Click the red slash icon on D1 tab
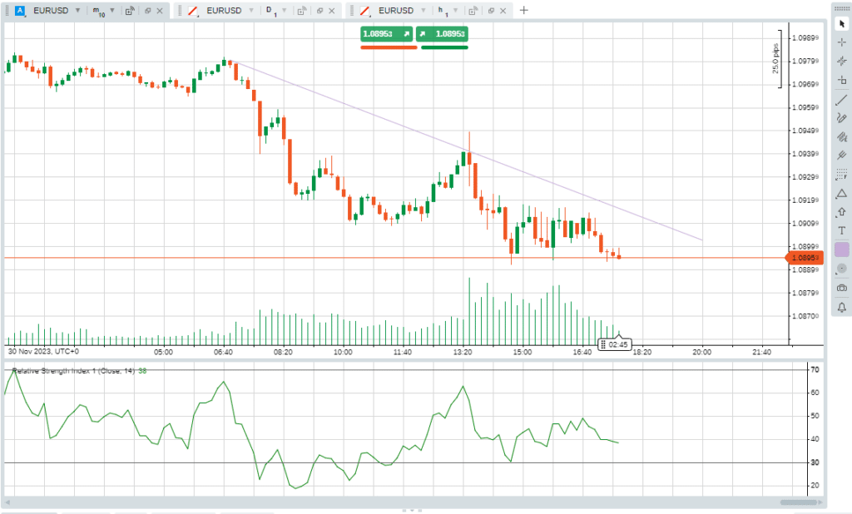This screenshot has width=852, height=514. click(193, 10)
